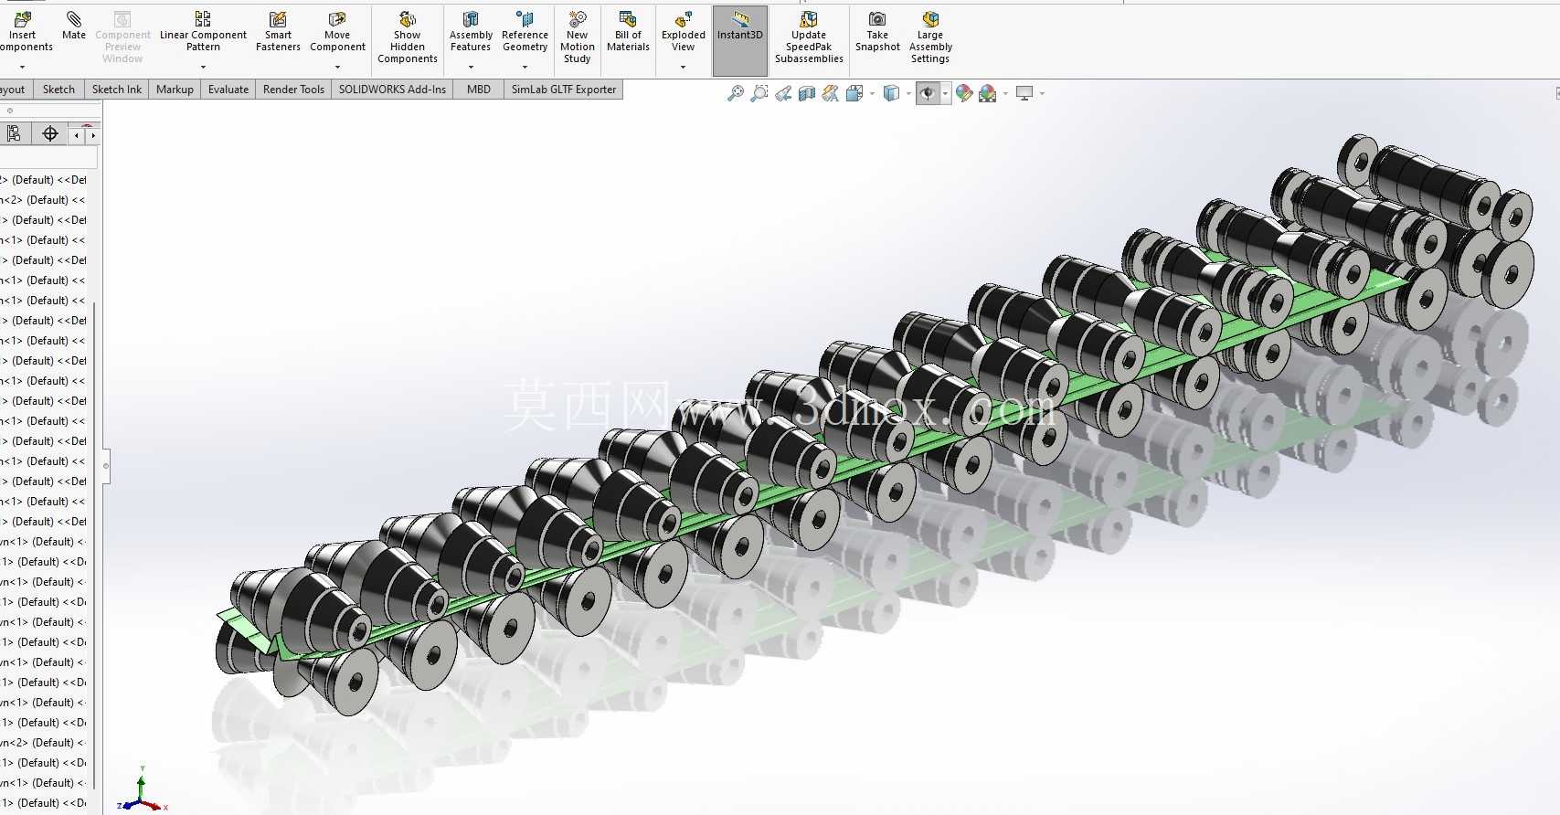The image size is (1560, 815).
Task: Open Display Style dropdown arrow
Action: 908,93
